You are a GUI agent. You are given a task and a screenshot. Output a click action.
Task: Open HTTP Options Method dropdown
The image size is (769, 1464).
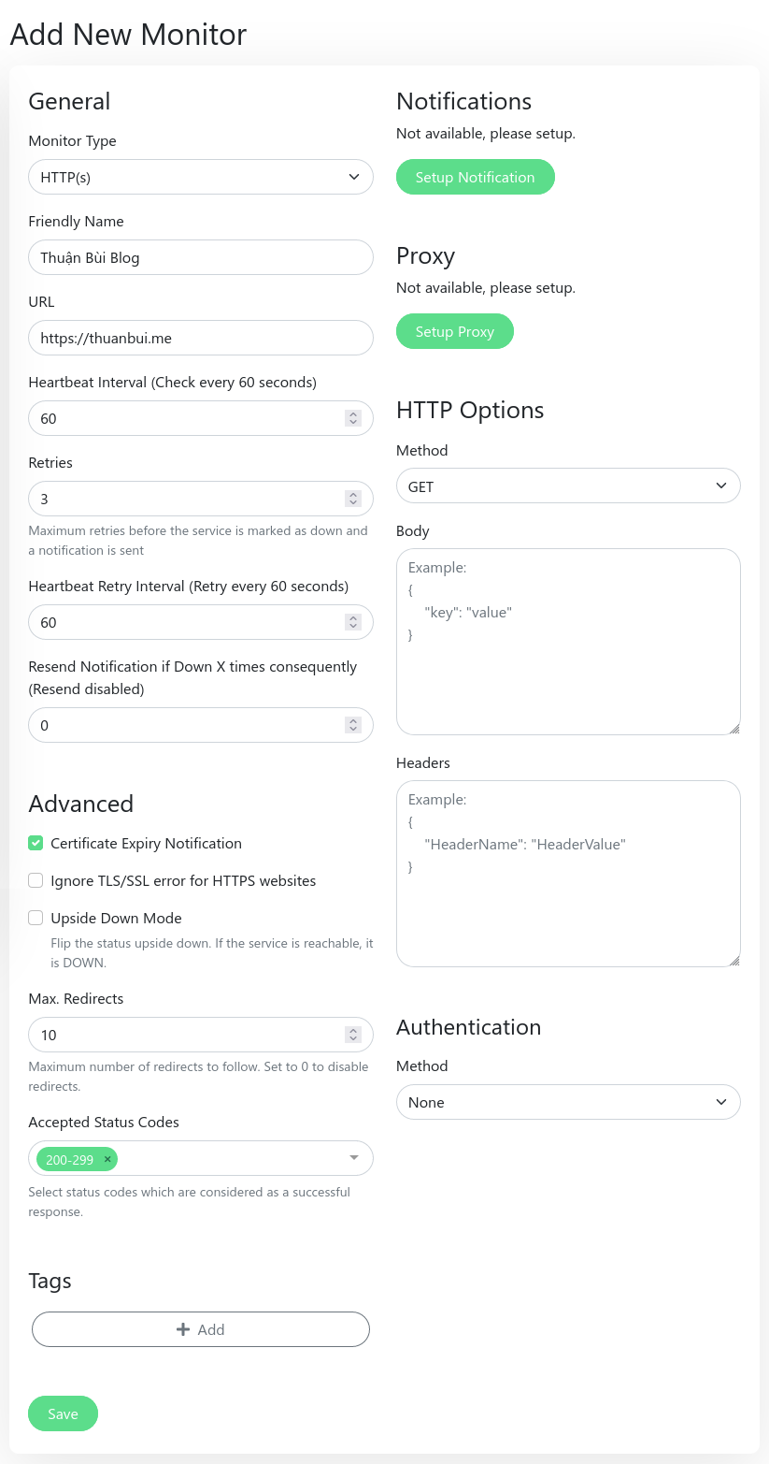pyautogui.click(x=568, y=486)
